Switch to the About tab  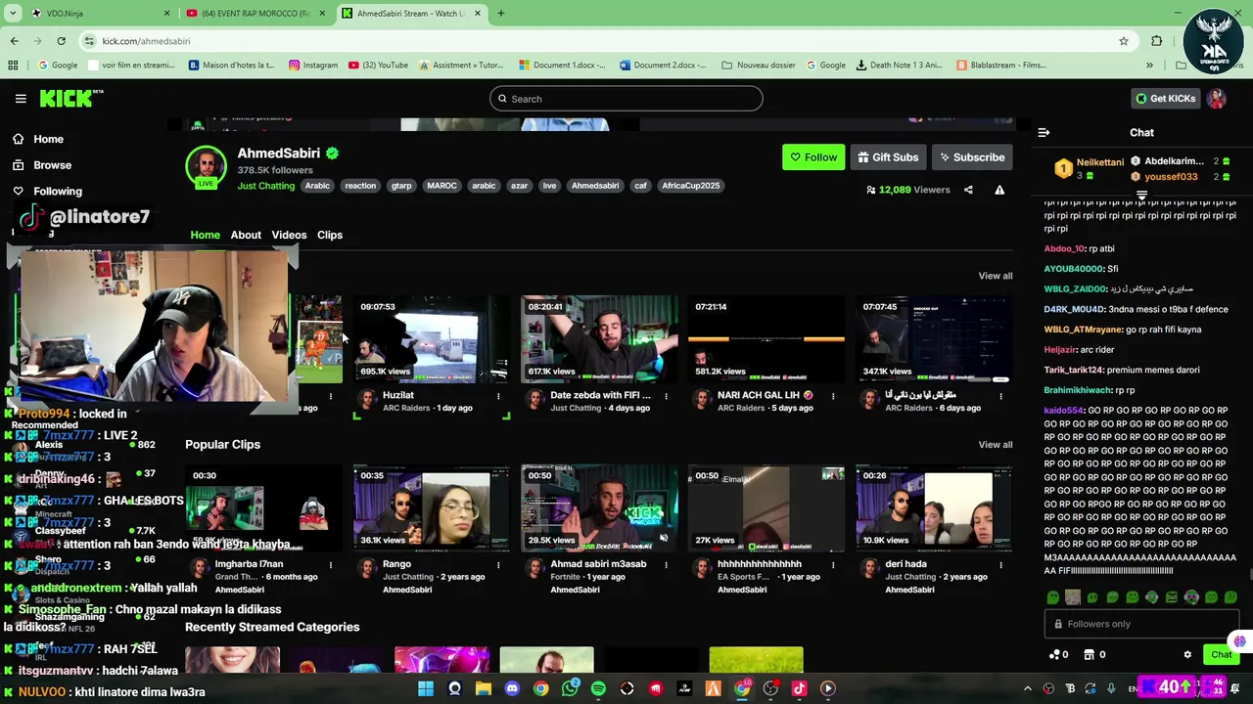[x=246, y=235]
